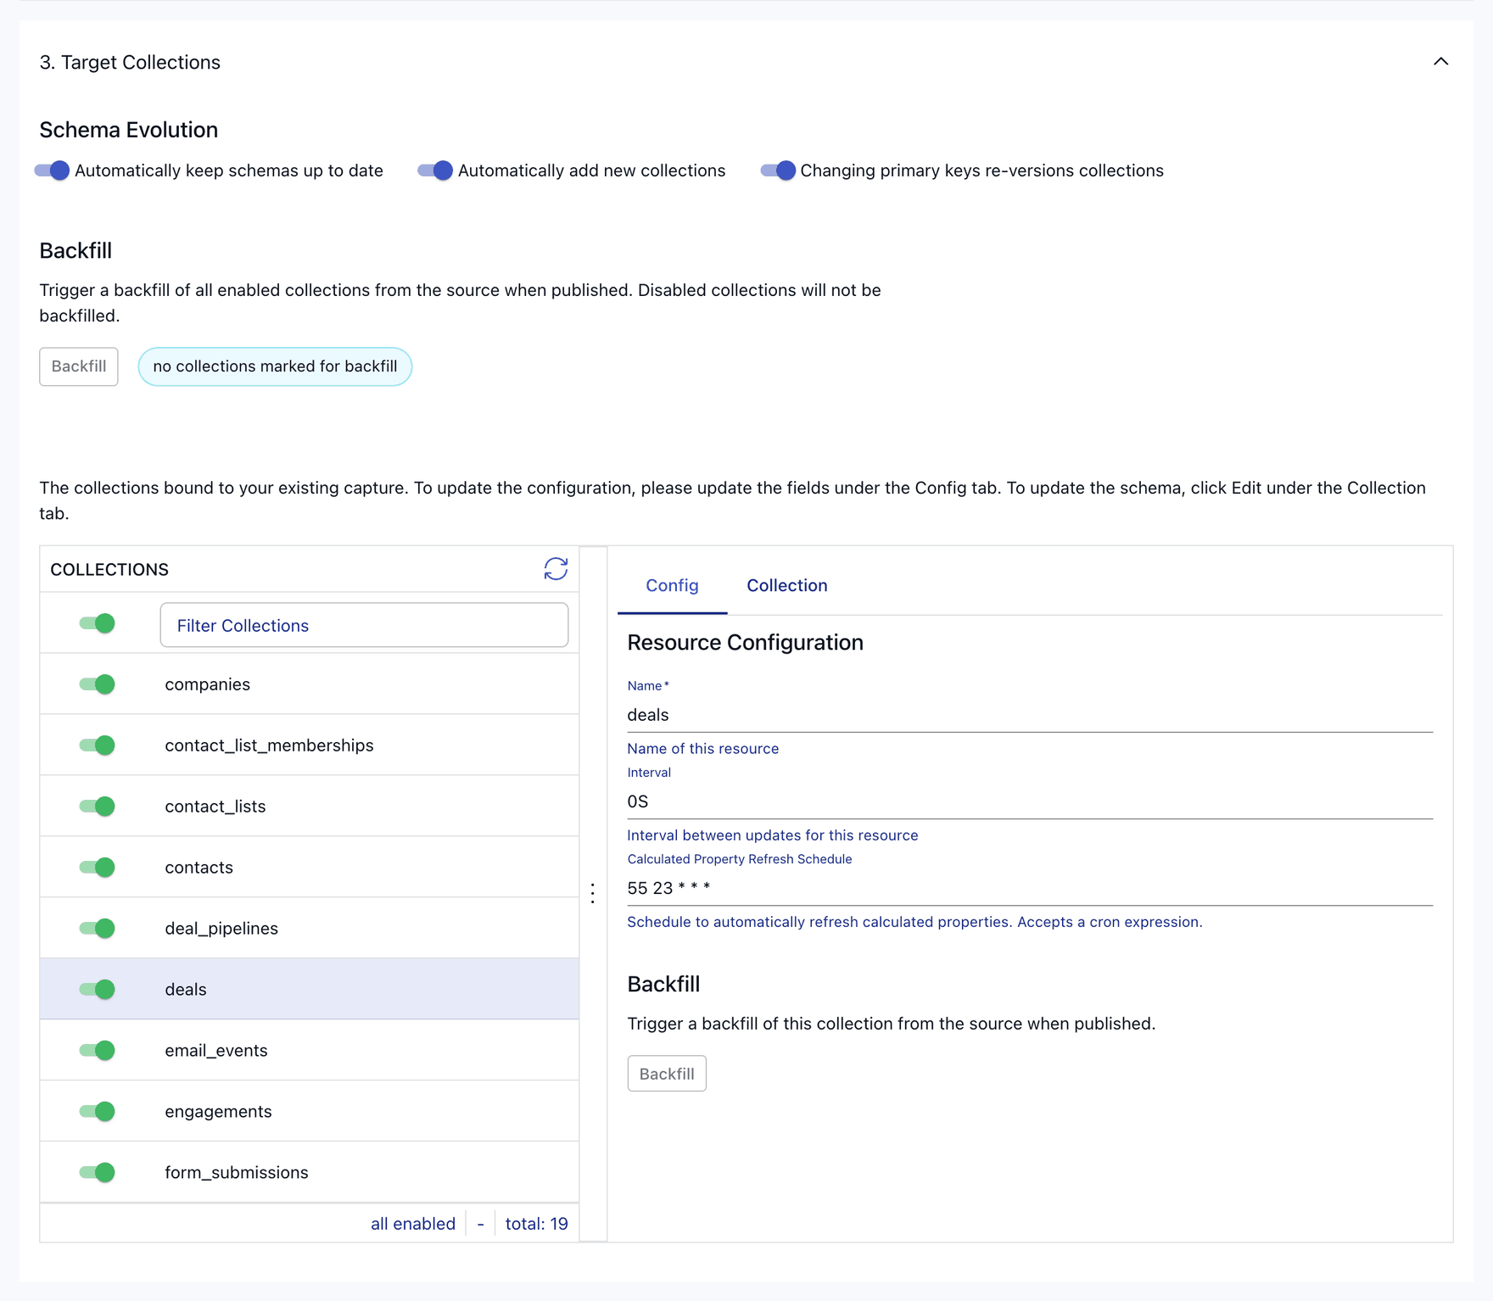Select the contacts collection
Viewport: 1493px width, 1301px height.
click(310, 868)
